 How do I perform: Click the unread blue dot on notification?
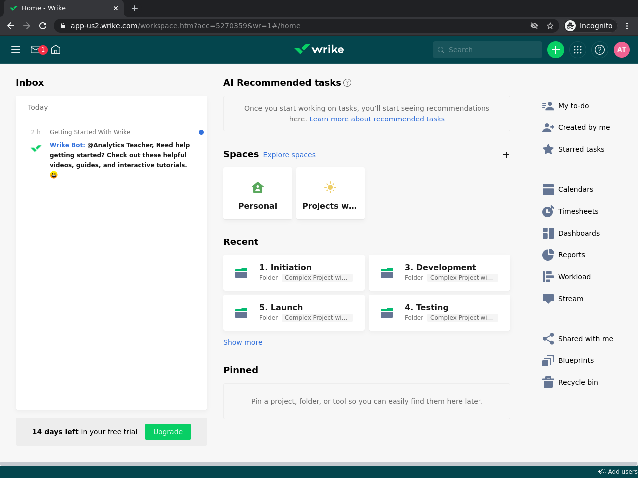click(x=201, y=132)
